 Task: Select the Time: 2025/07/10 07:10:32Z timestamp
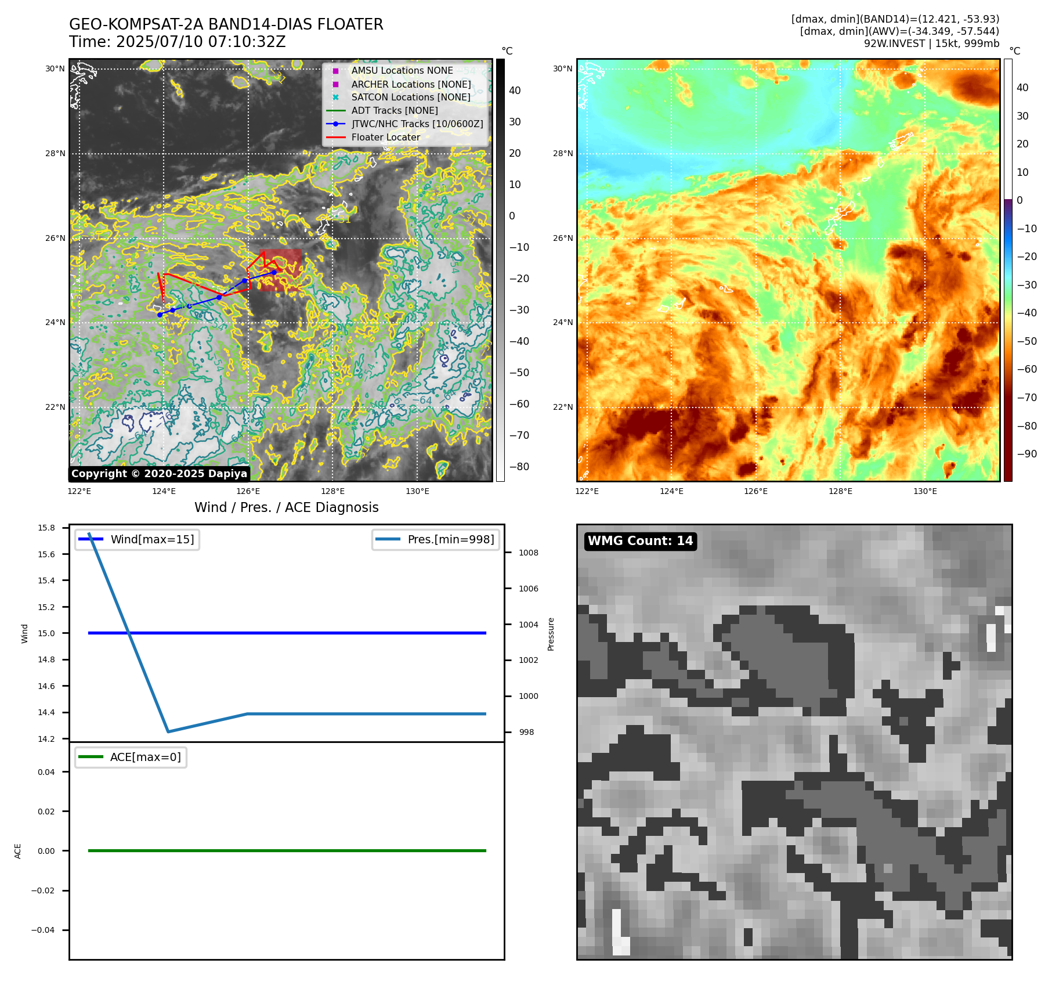click(178, 42)
